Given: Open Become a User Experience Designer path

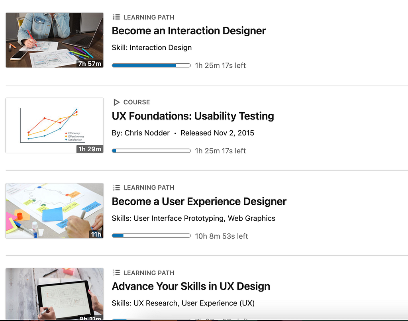Looking at the screenshot, I should (199, 202).
